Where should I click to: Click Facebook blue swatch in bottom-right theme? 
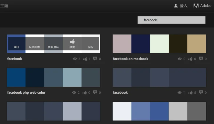(x=159, y=111)
